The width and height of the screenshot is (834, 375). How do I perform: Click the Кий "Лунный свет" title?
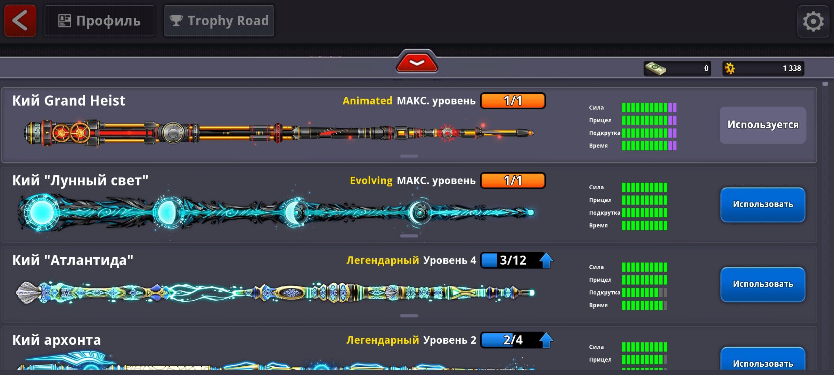[80, 181]
